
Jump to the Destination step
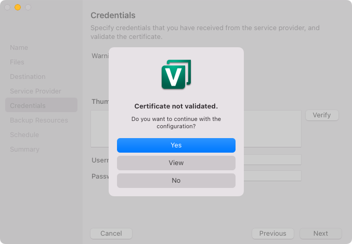pos(28,77)
